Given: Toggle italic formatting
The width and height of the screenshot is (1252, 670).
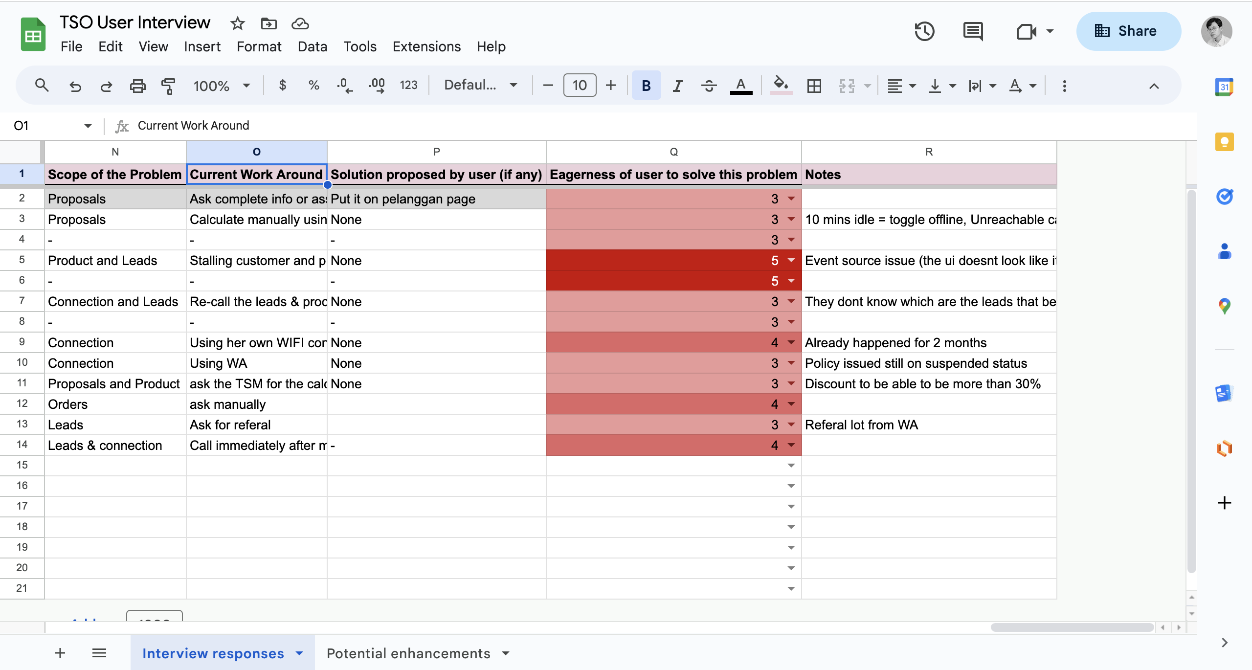Looking at the screenshot, I should coord(677,86).
